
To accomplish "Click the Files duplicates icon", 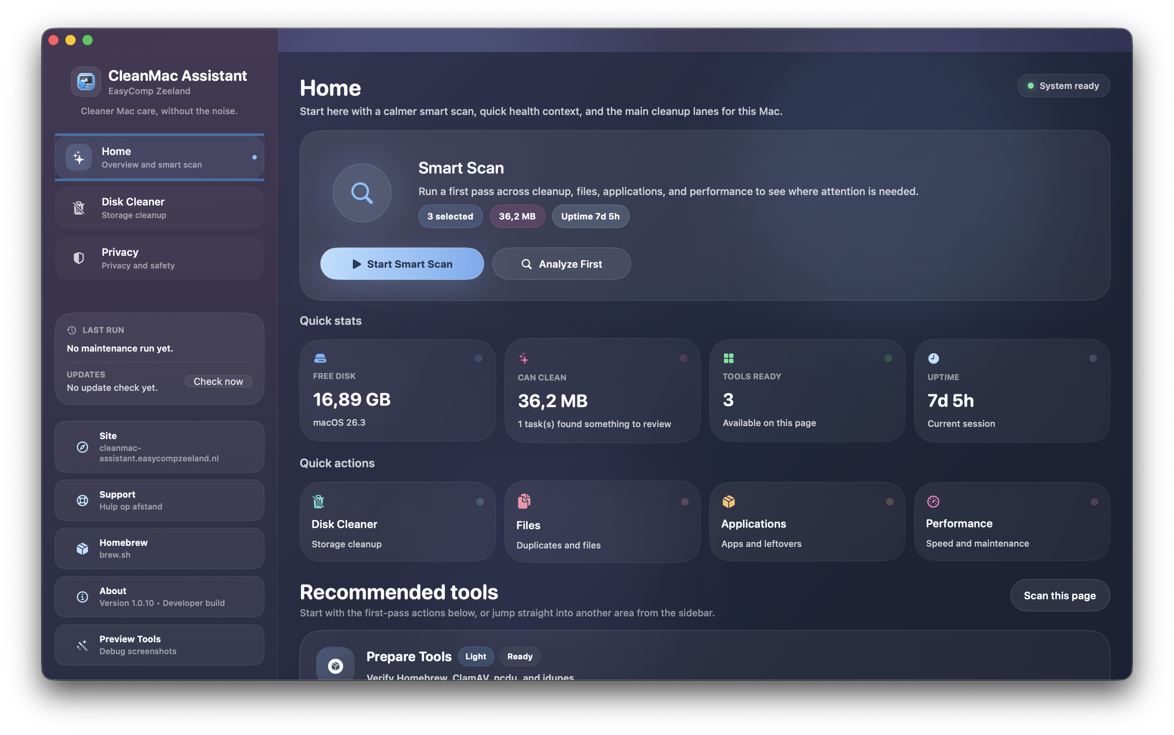I will click(524, 502).
